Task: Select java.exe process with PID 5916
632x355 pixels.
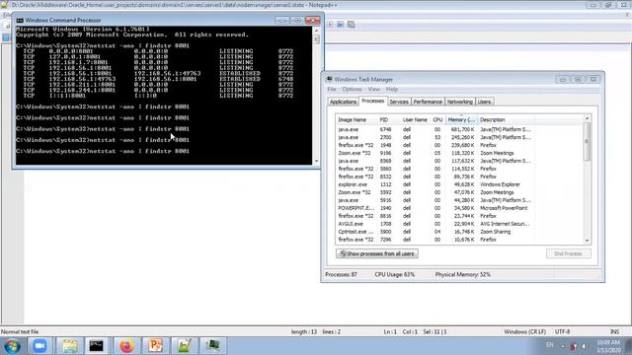Action: click(x=459, y=200)
